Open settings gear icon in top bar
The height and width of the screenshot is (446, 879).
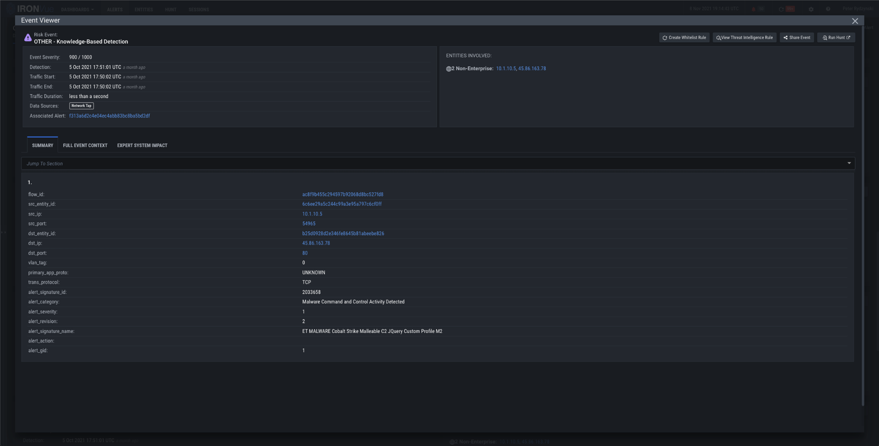[811, 9]
